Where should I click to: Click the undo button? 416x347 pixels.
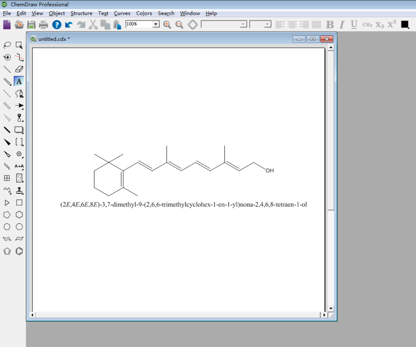(x=69, y=24)
